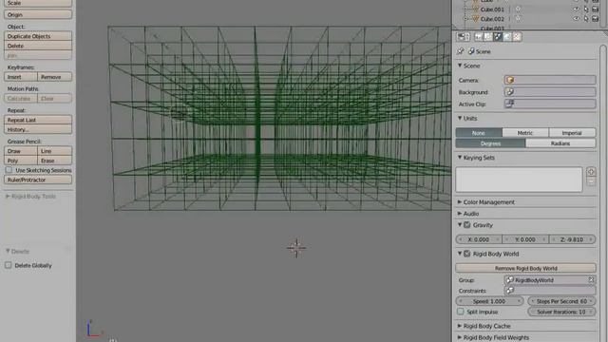Viewport: 608px width, 342px height.
Task: Click the mesh object icon for Cube.001
Action: [x=475, y=9]
